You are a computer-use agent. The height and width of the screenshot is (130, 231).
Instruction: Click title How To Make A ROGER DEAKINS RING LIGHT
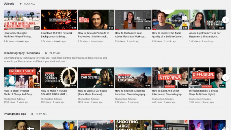pos(55,92)
